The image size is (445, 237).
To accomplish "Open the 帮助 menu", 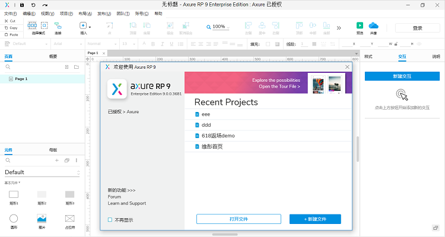I will 158,14.
